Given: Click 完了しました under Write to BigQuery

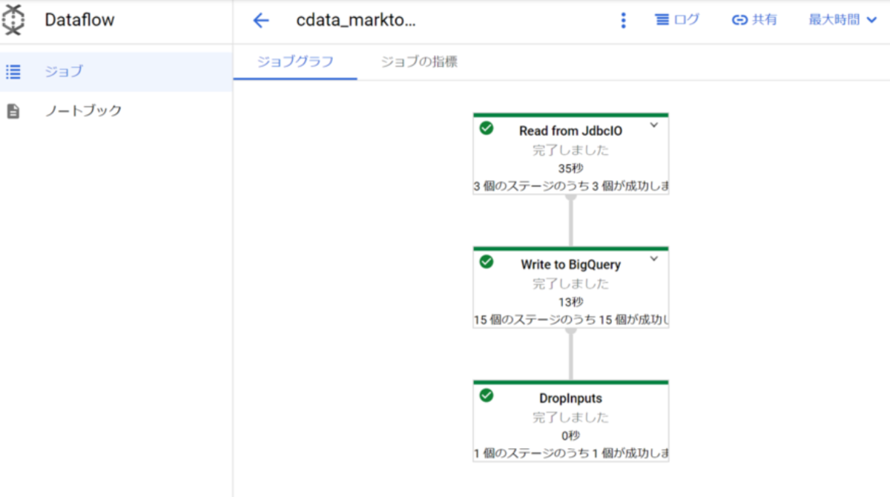Looking at the screenshot, I should [570, 283].
